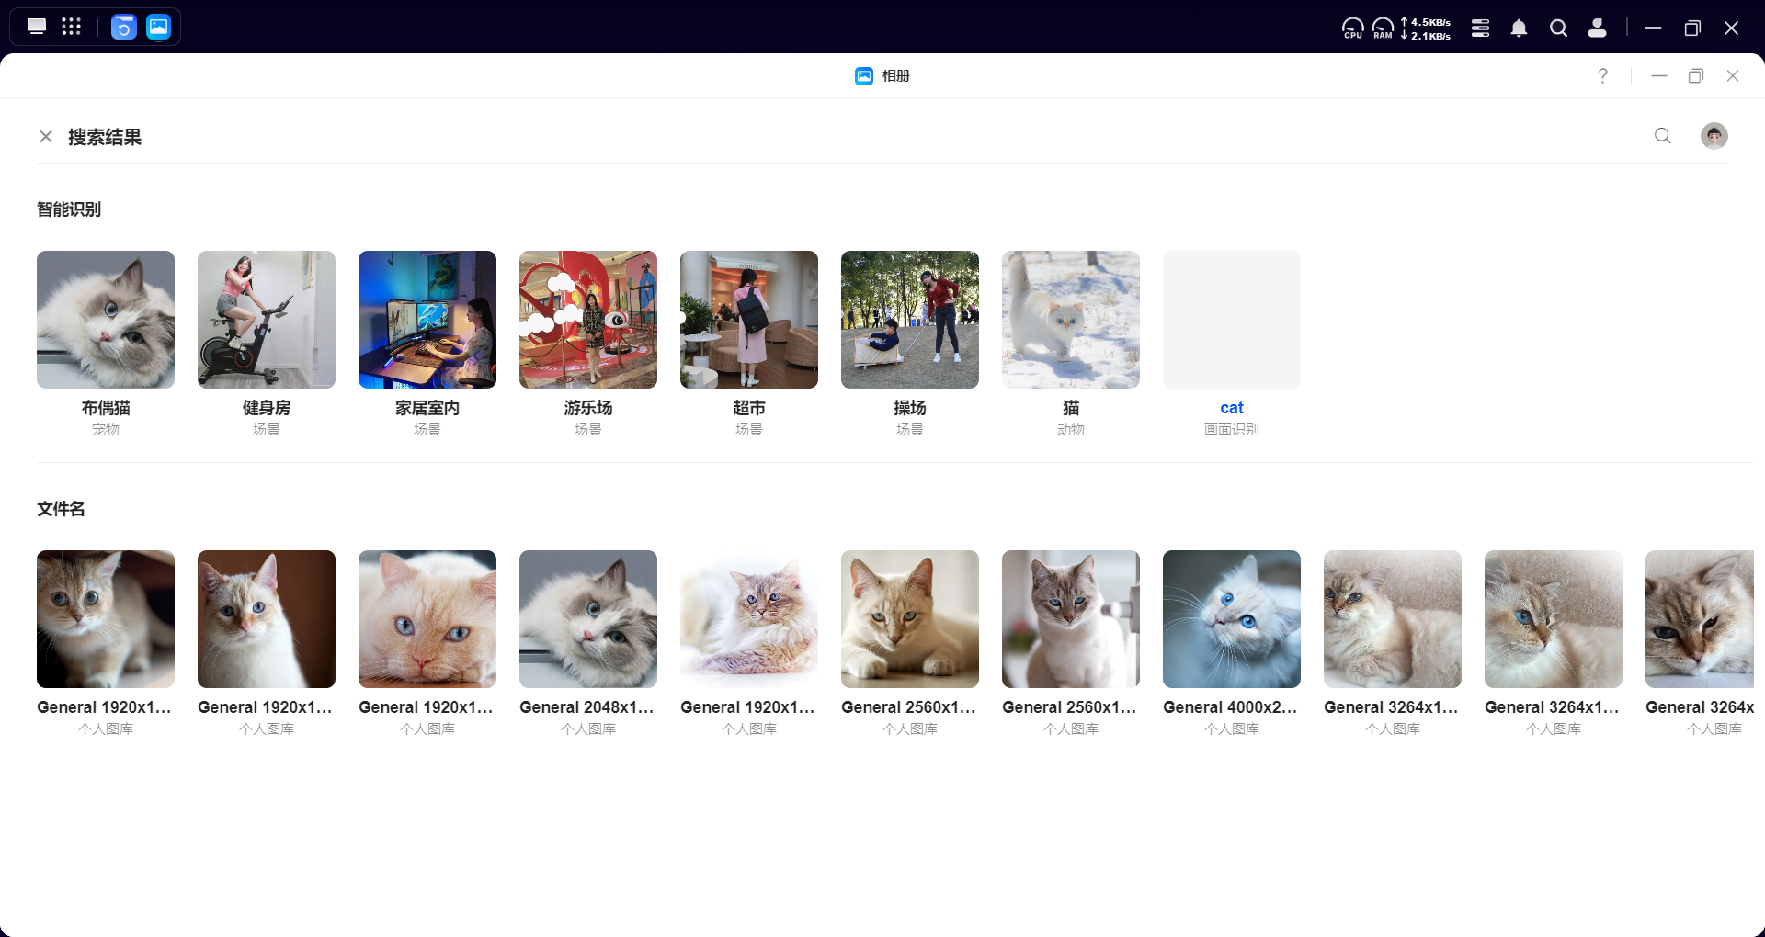Screen dimensions: 1765x937
Task: Open the General 2048x1... cat photo
Action: (x=588, y=619)
